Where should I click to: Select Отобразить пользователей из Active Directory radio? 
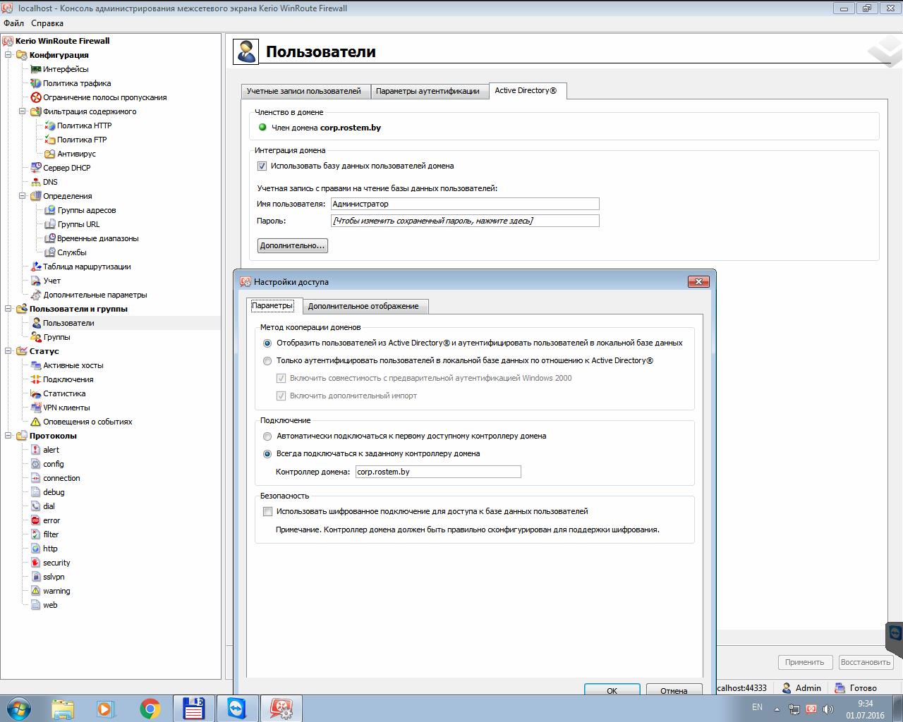click(267, 343)
